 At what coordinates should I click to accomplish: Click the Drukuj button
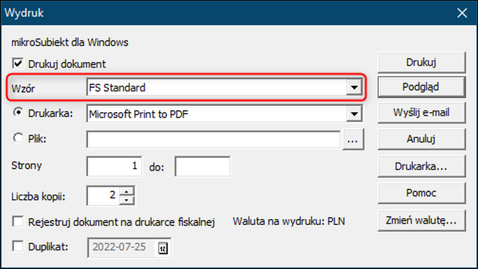[x=421, y=62]
